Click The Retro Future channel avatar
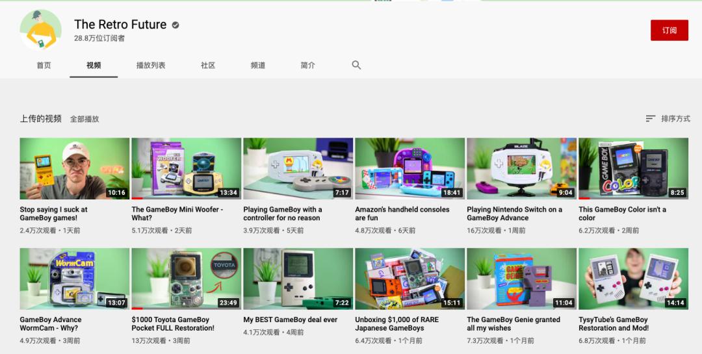The width and height of the screenshot is (702, 354). click(41, 30)
